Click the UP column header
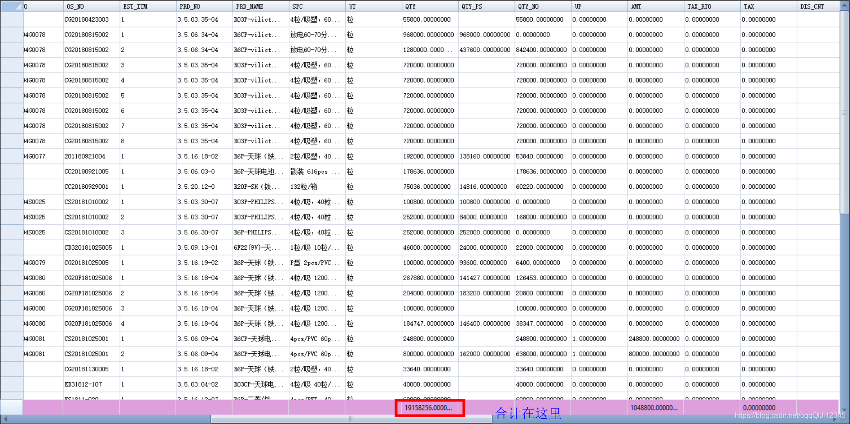Screen dimensions: 850x424 599,6
